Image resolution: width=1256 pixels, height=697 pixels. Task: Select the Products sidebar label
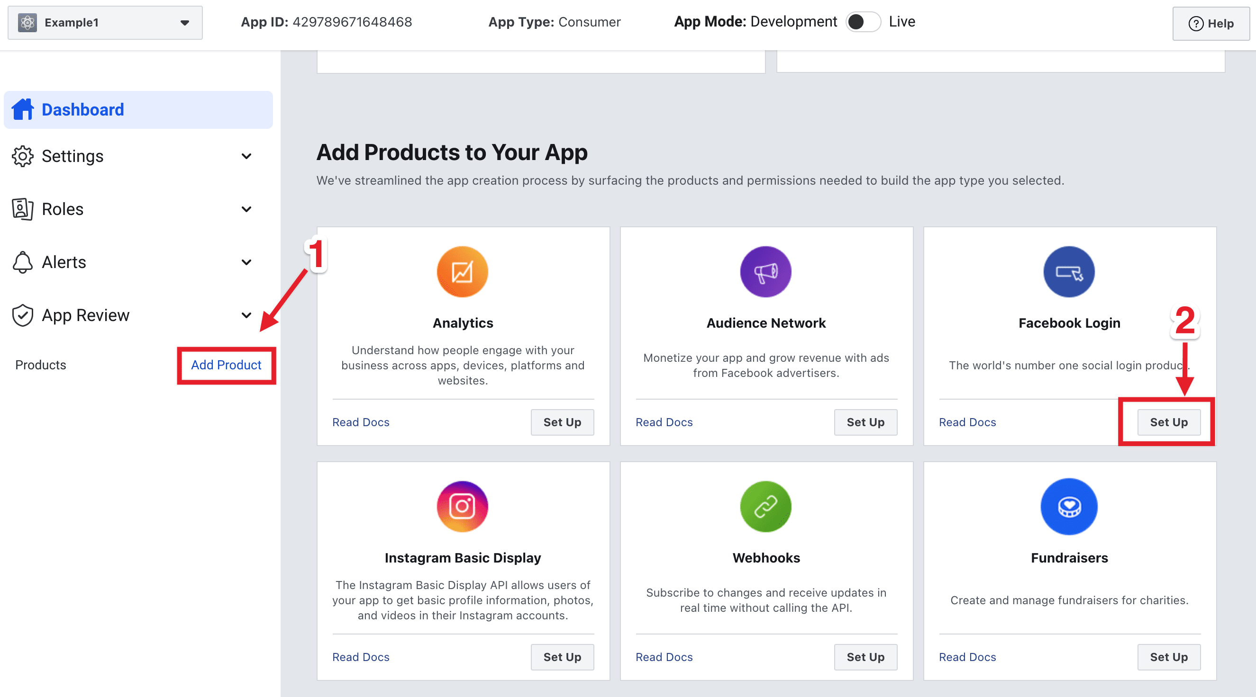click(40, 365)
